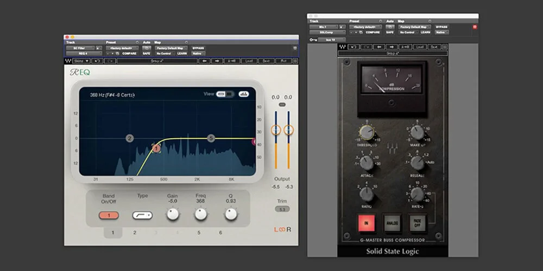Toggle BYPASS in the SSL Comp window

(x=442, y=27)
